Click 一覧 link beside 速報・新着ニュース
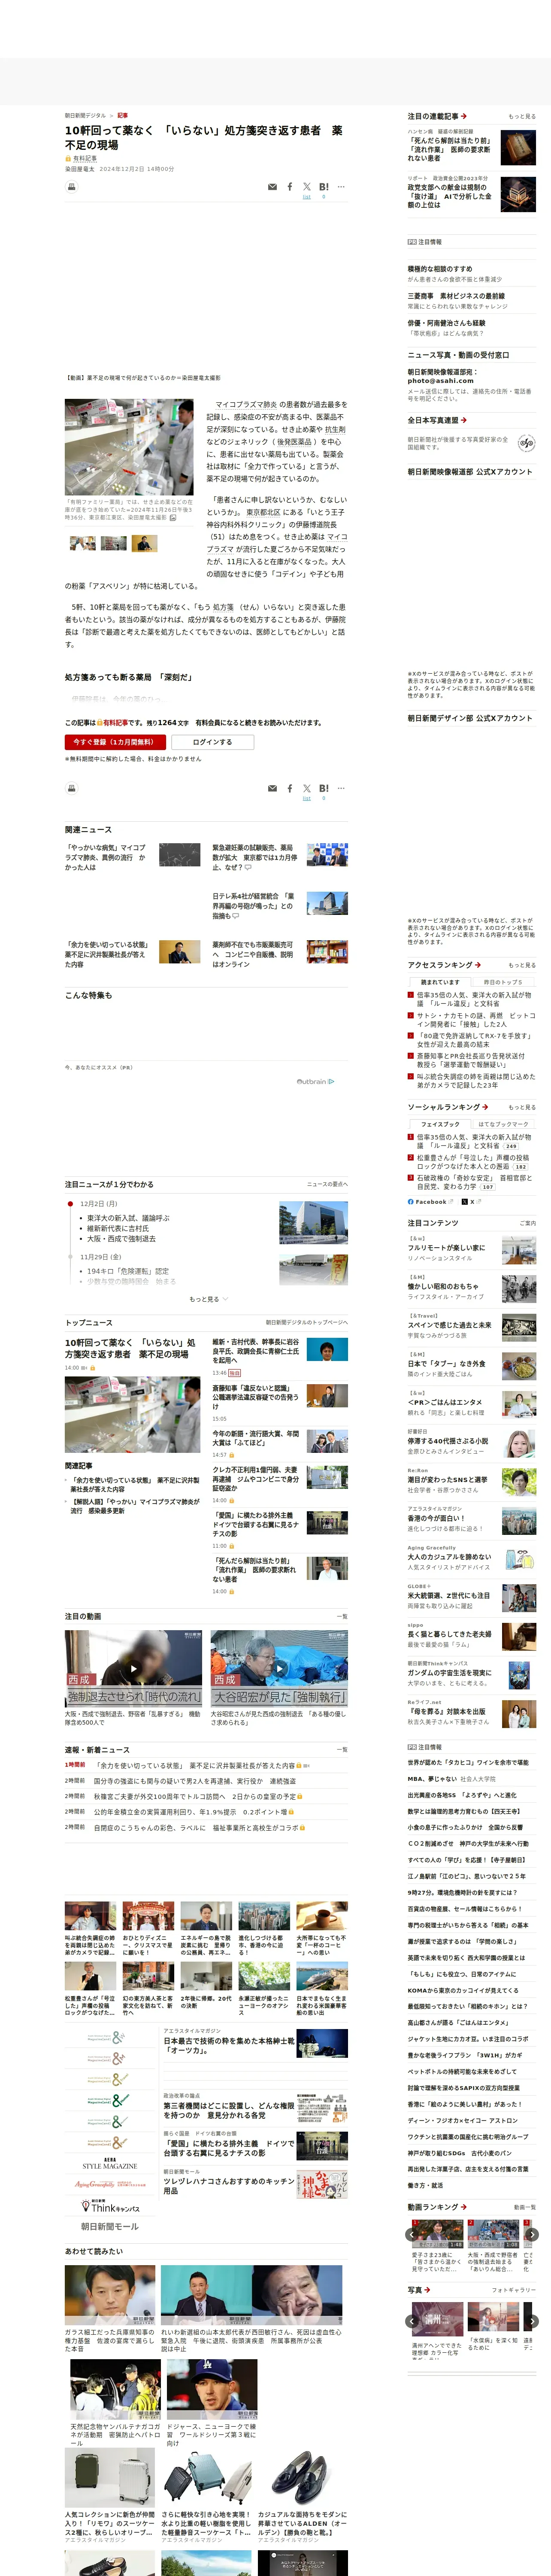Screen dimensions: 551x2576 [x=342, y=1750]
